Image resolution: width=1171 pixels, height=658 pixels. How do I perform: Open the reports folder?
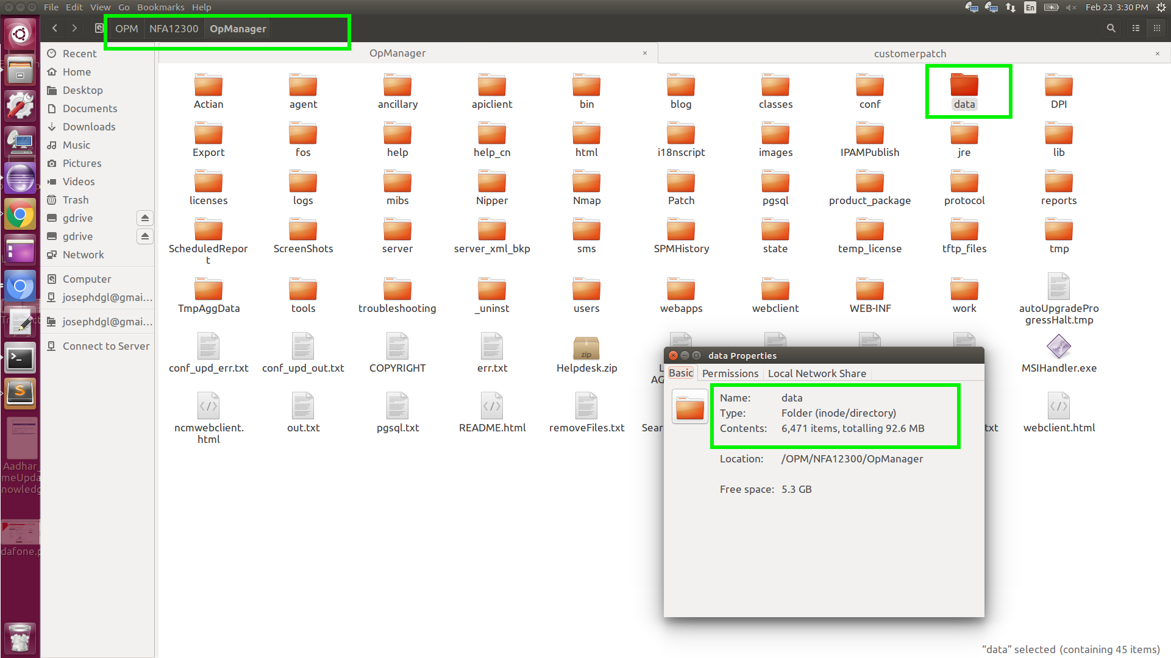click(1059, 188)
